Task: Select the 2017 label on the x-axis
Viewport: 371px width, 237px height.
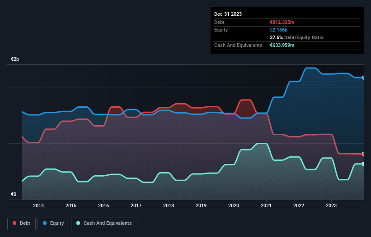Action: [136, 205]
